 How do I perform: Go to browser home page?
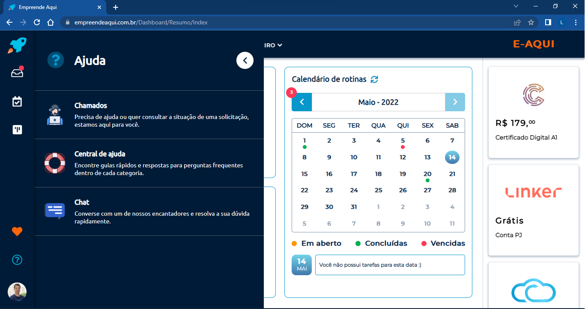coord(51,22)
